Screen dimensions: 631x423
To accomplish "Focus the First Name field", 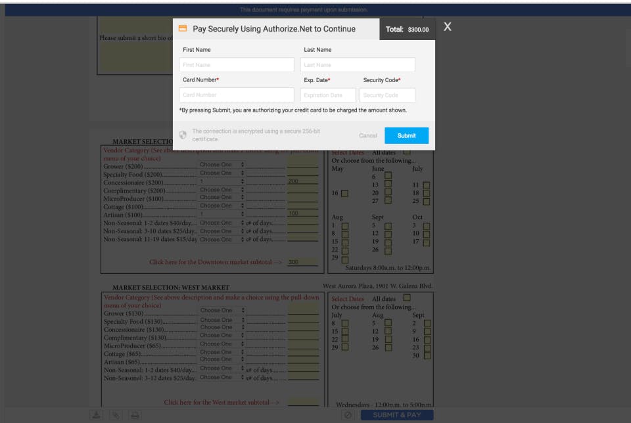I will (237, 65).
